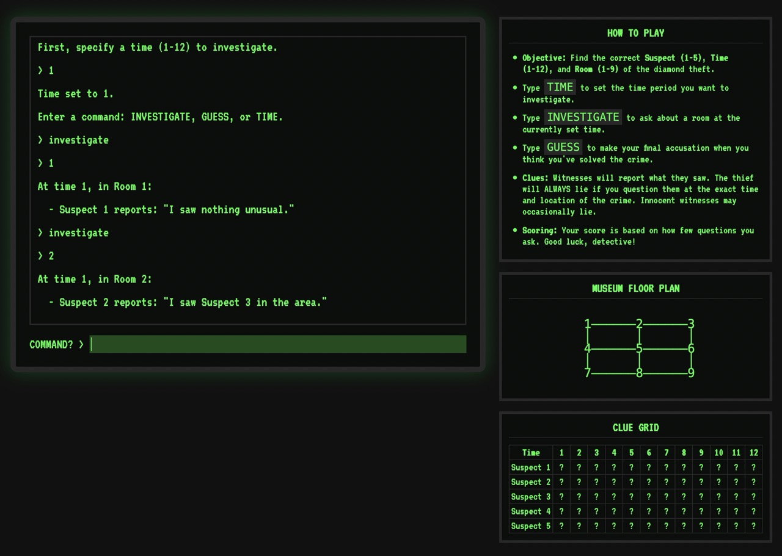Click the INVESTIGATE keyword badge in instructions
782x556 pixels.
coord(583,117)
